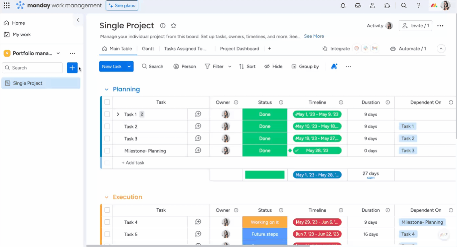
Task: Open the help question mark icon
Action: (419, 5)
